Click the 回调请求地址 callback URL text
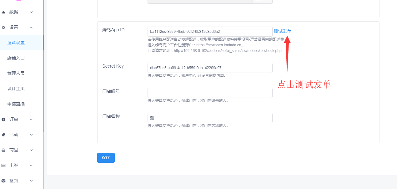The height and width of the screenshot is (189, 397). [x=214, y=51]
